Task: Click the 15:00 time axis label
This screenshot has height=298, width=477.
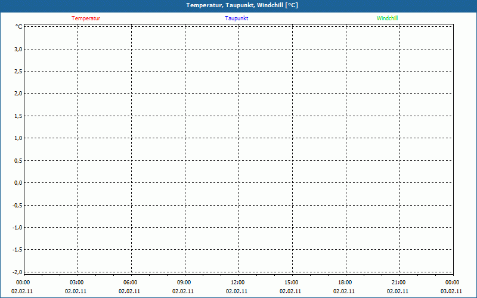Action: pos(292,283)
